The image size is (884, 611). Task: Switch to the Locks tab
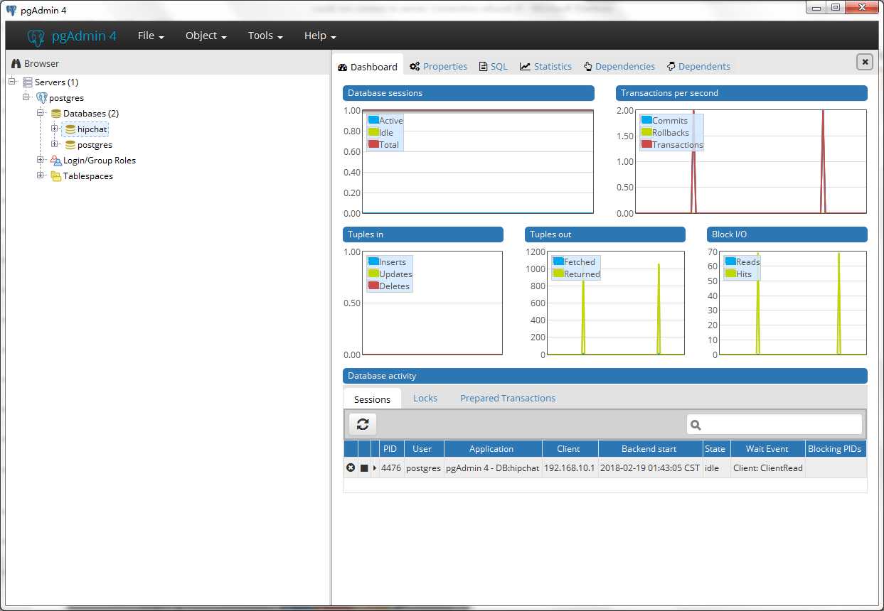tap(425, 399)
